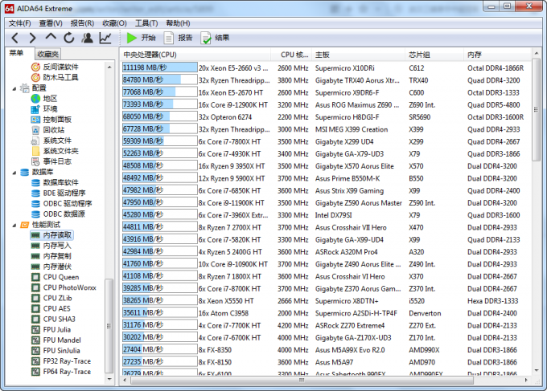
Task: Open the line graph icon in the toolbar
Action: [105, 38]
